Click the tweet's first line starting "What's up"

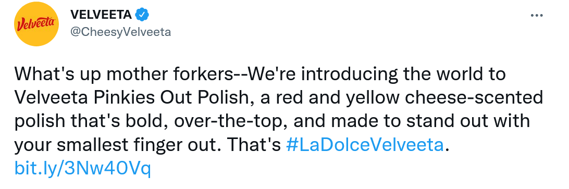pyautogui.click(x=260, y=74)
